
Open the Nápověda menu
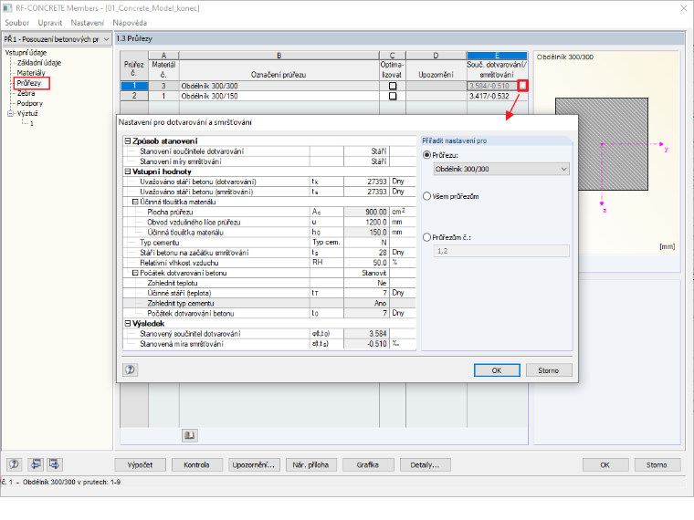click(130, 23)
